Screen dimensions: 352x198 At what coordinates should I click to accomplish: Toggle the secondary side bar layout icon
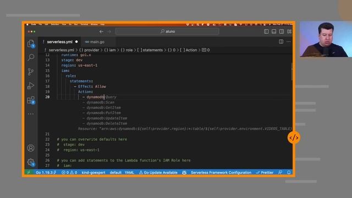[282, 31]
